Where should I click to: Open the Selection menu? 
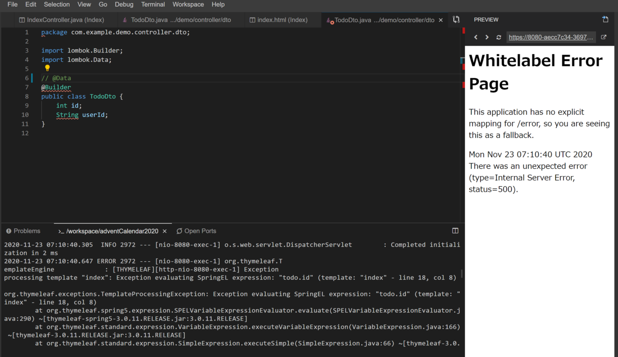click(57, 5)
